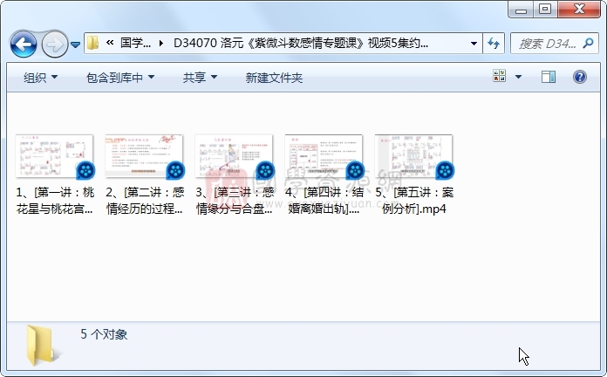Select thumbnail of 第一讲 video
The height and width of the screenshot is (377, 607).
(55, 156)
